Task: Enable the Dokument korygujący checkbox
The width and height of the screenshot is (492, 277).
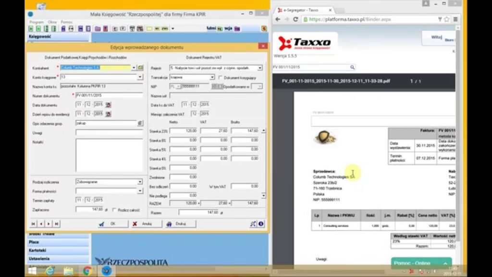Action: [x=221, y=77]
